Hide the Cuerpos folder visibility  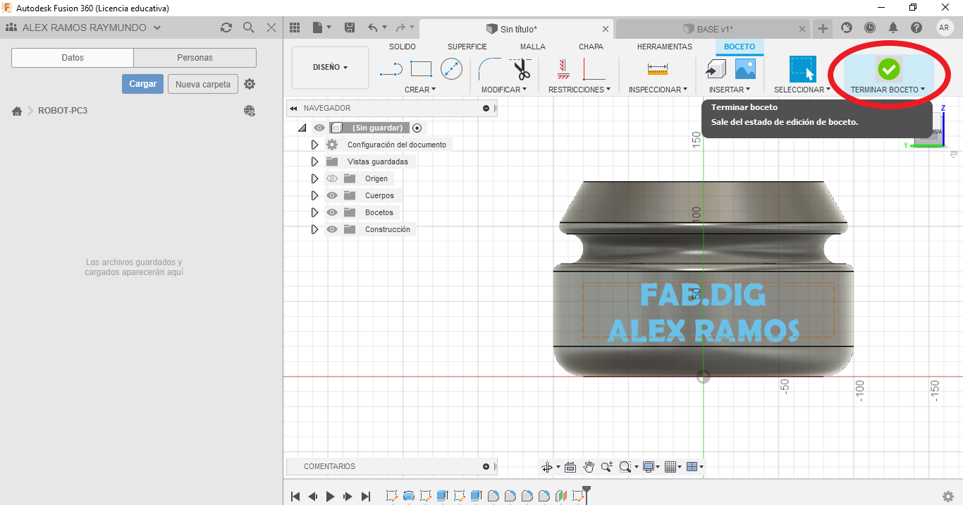332,196
